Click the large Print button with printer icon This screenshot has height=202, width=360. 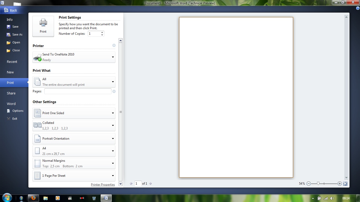point(43,26)
